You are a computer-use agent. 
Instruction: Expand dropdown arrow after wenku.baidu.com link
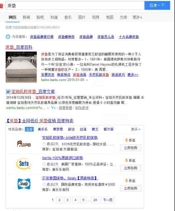tap(48, 108)
